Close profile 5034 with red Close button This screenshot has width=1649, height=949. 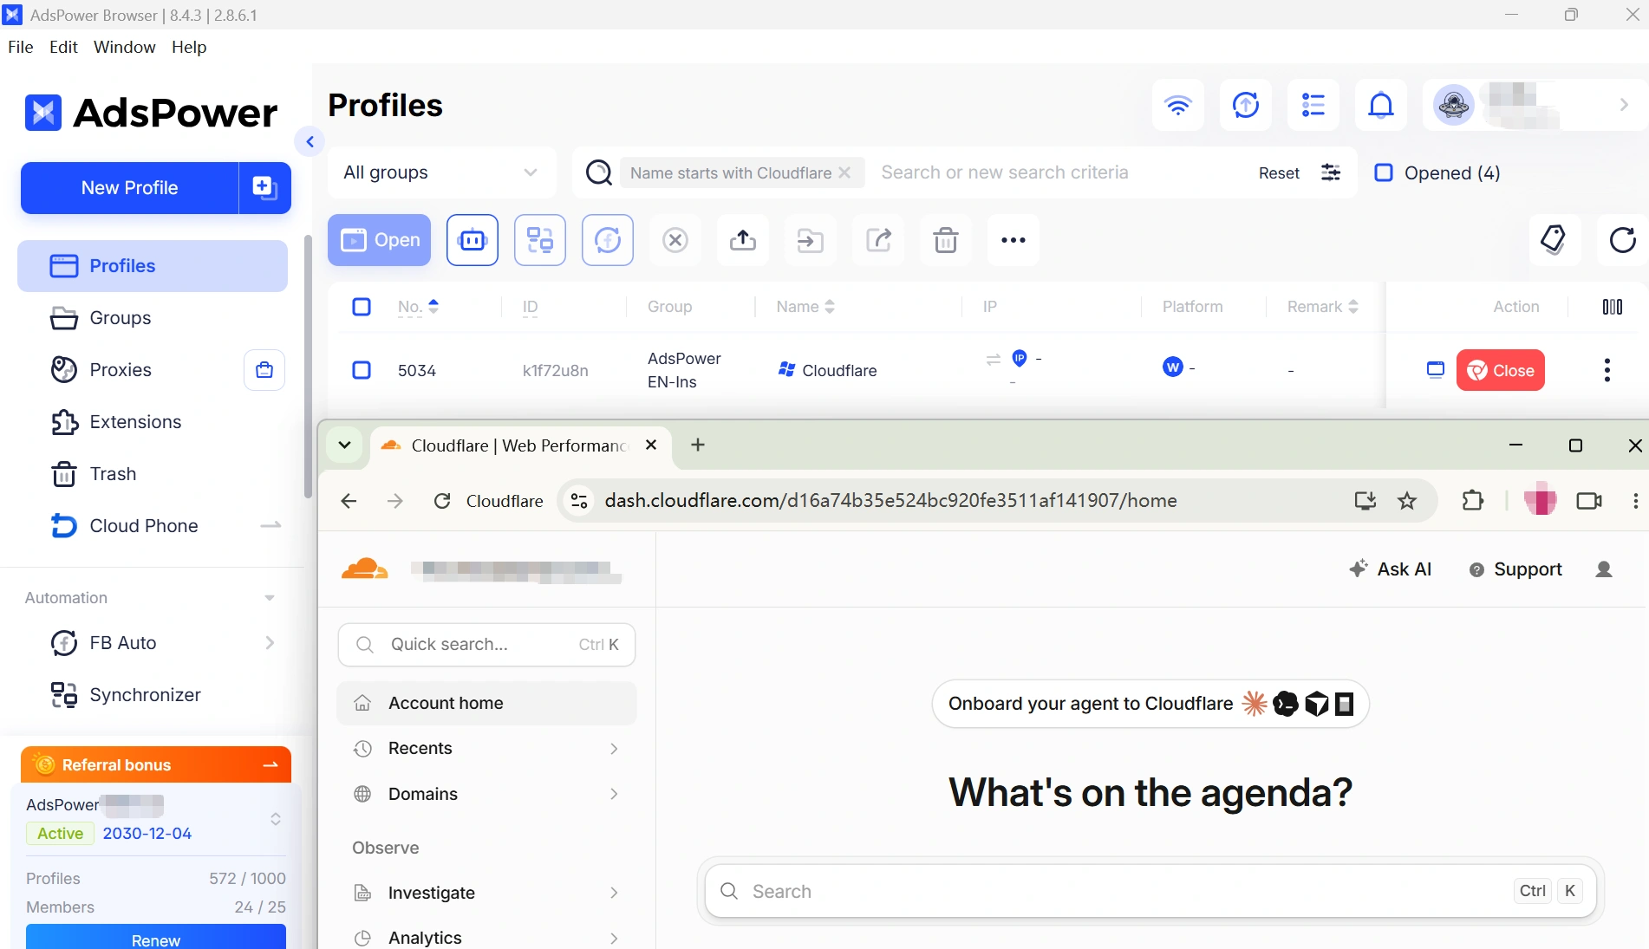pos(1500,370)
